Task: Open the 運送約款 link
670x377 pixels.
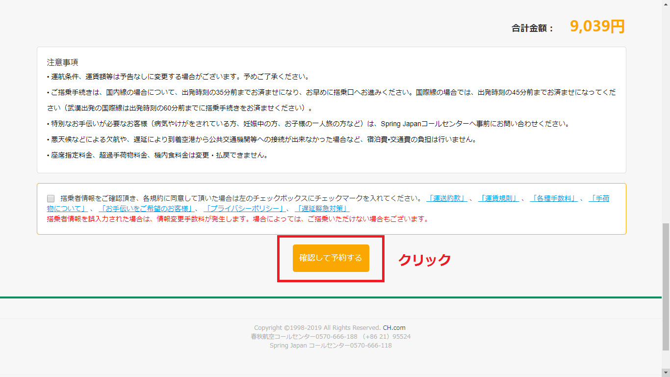Action: coord(446,199)
